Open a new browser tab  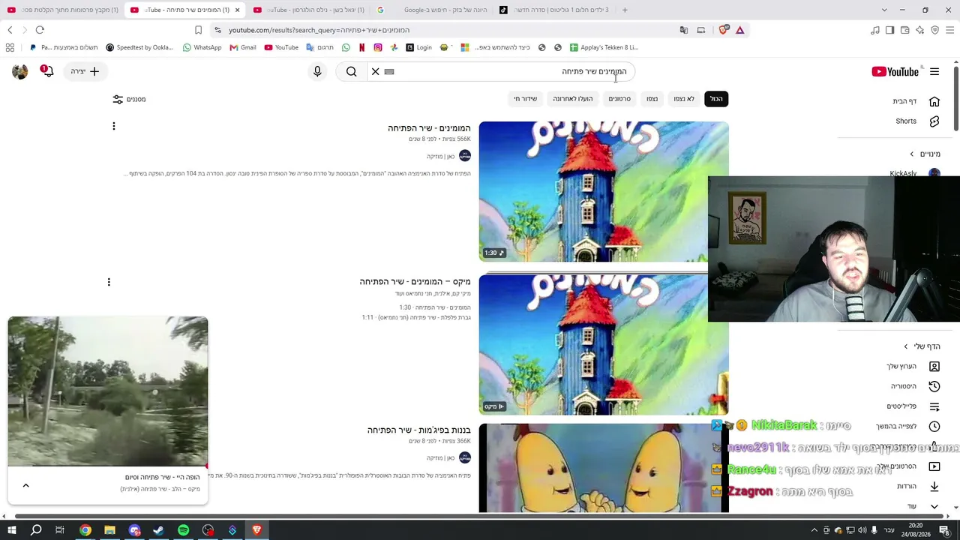pyautogui.click(x=625, y=10)
